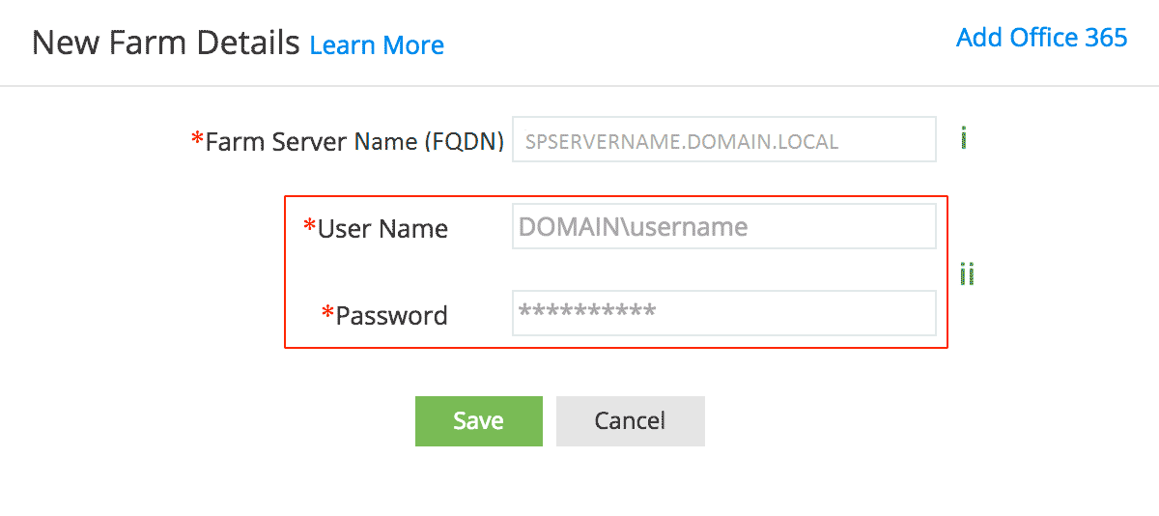Click the 'Password' label text

(391, 315)
